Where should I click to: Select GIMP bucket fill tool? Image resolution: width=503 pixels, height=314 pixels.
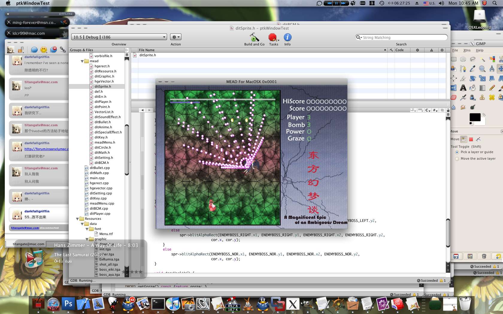[473, 88]
